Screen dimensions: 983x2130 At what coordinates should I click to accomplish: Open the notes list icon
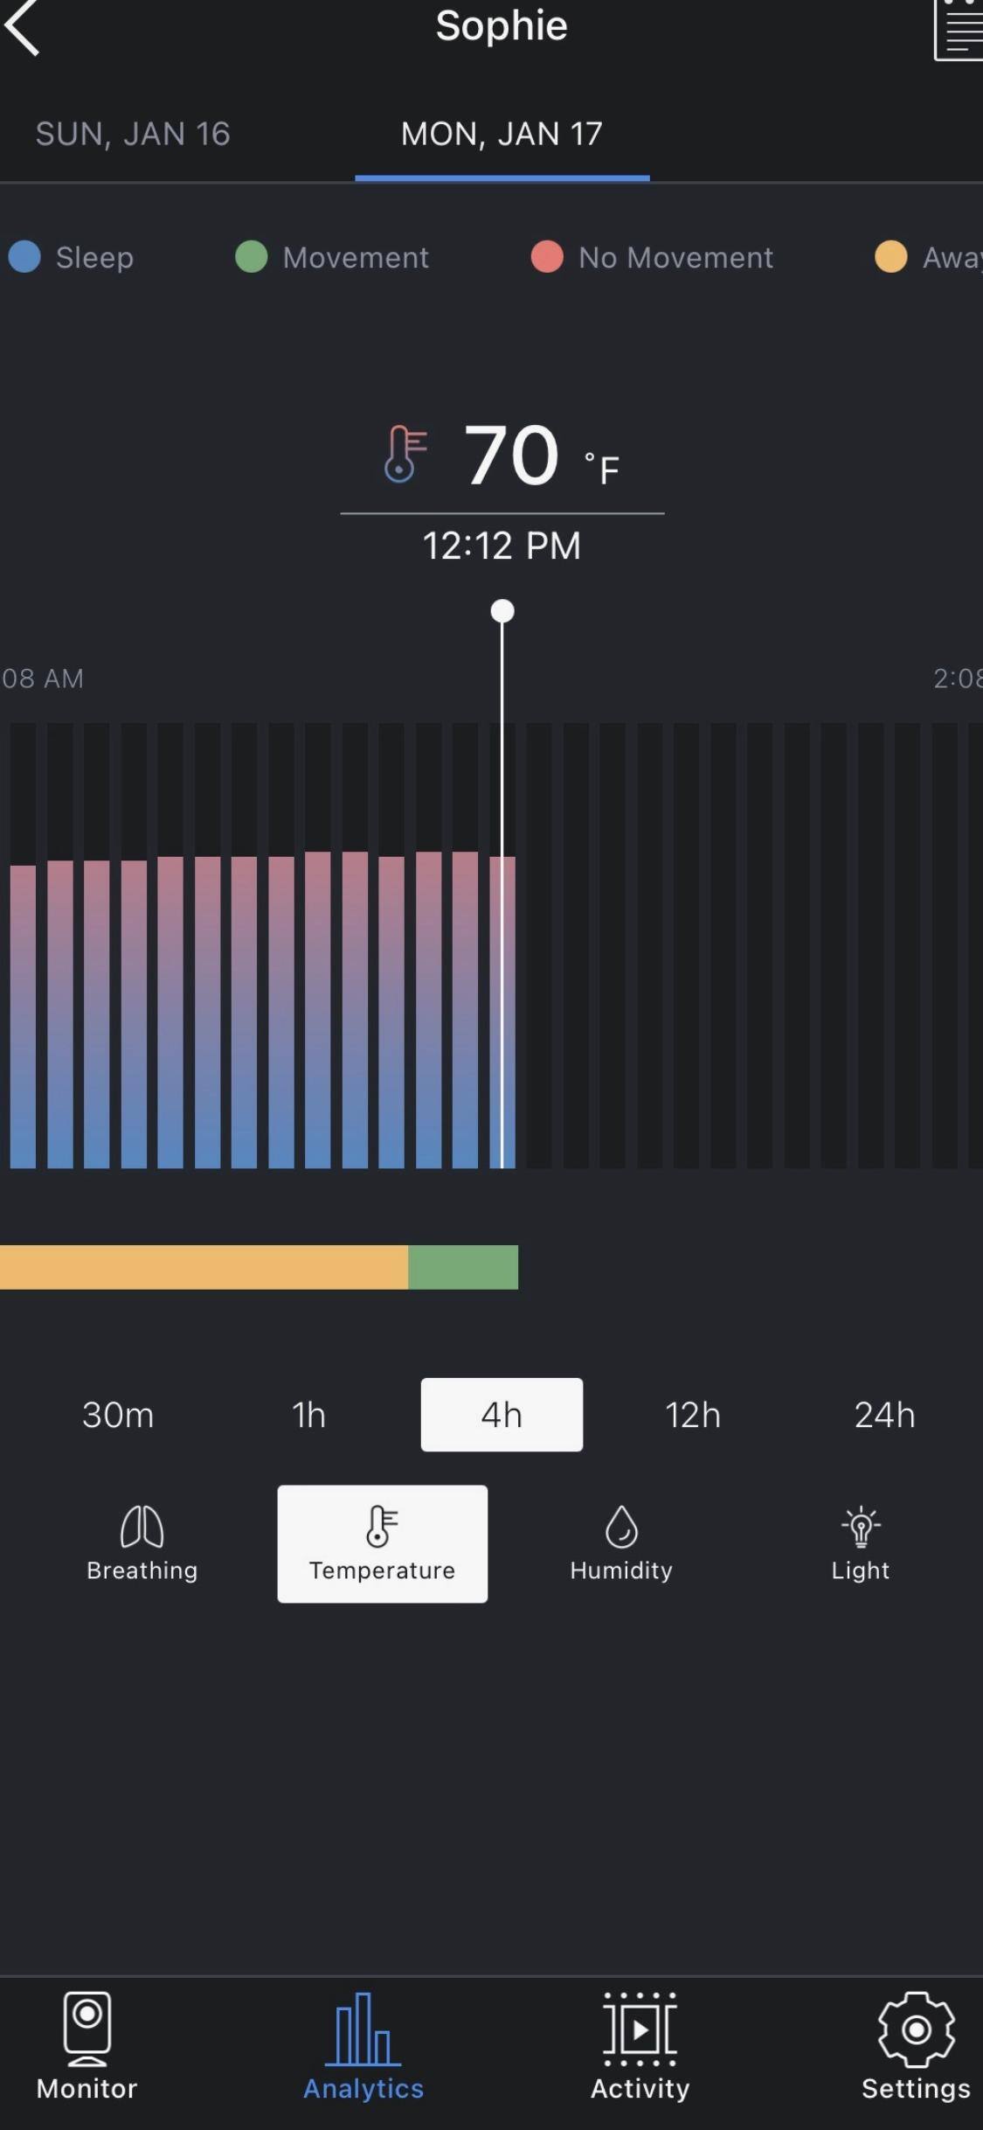coord(959,30)
